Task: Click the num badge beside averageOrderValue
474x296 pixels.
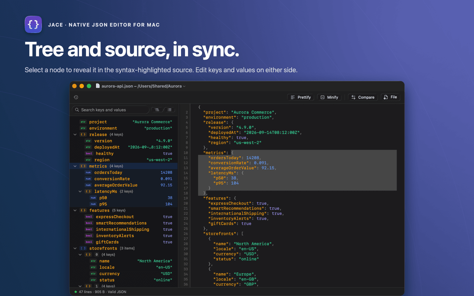Action: coord(88,185)
